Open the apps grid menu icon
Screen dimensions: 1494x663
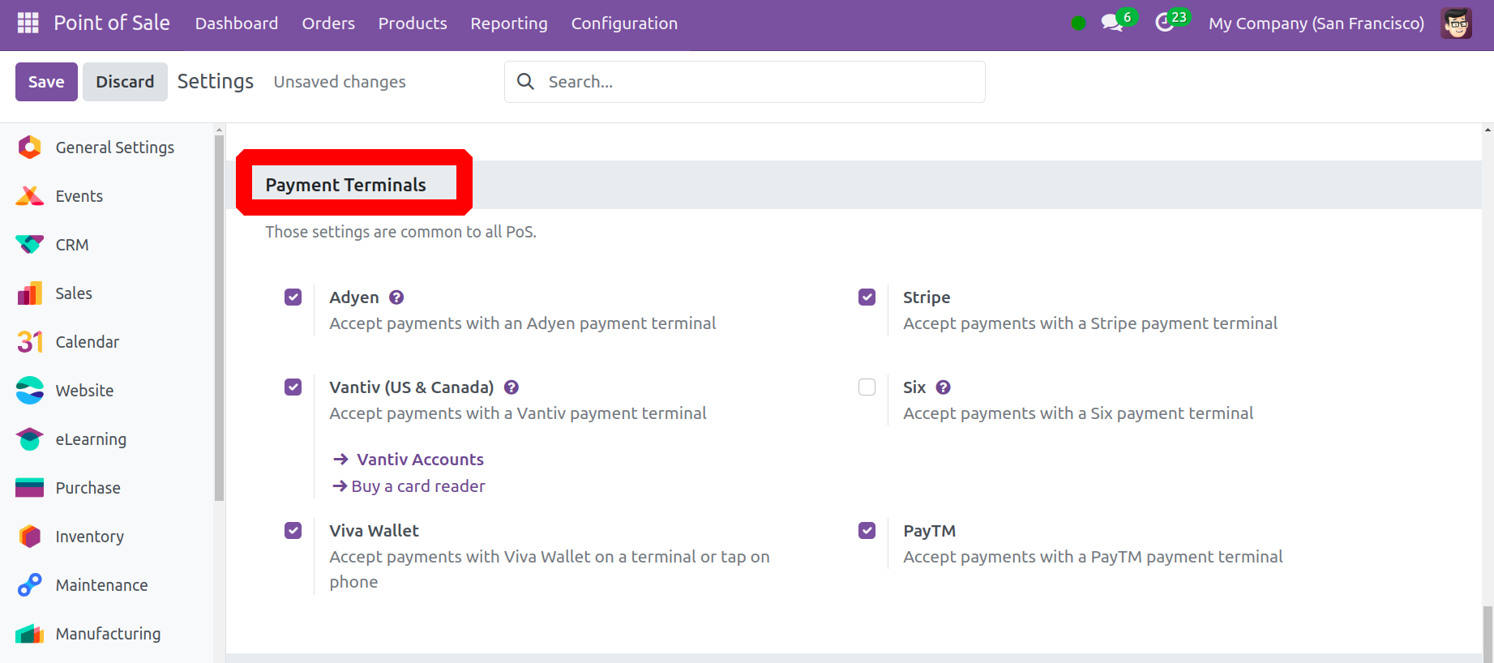click(28, 23)
